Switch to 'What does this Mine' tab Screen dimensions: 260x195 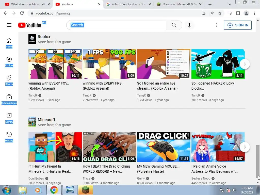[25, 4]
